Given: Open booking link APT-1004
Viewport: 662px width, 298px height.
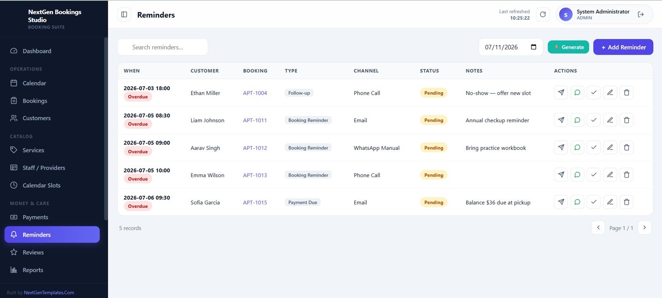Looking at the screenshot, I should point(255,93).
